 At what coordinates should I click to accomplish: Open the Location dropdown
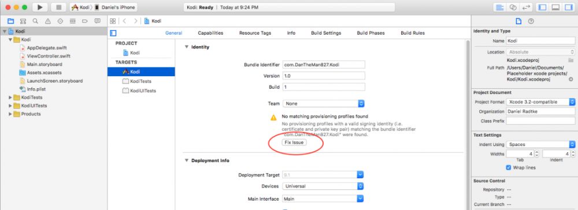[540, 52]
